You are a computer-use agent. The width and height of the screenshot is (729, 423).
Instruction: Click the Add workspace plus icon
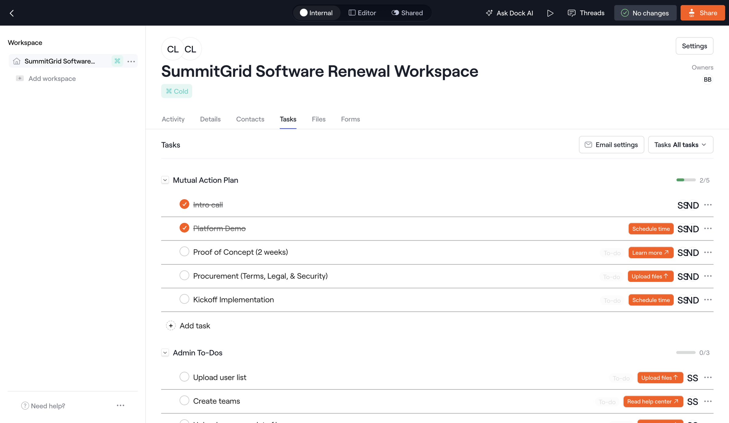[x=20, y=78]
